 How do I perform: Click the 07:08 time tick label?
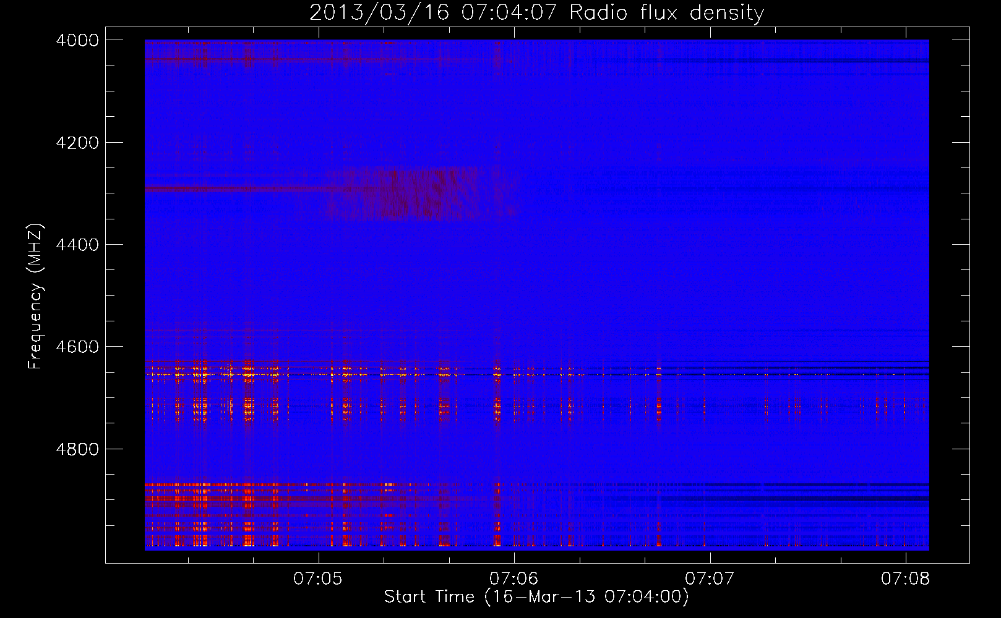[906, 578]
